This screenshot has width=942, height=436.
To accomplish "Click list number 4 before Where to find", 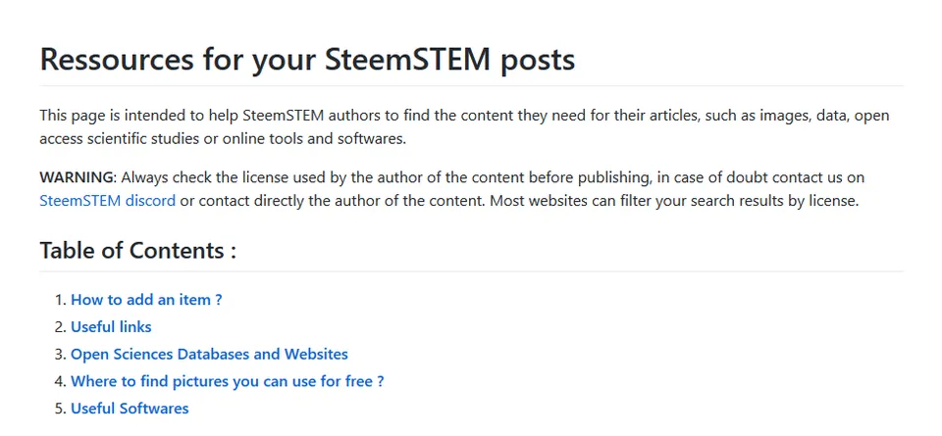I will (x=60, y=381).
